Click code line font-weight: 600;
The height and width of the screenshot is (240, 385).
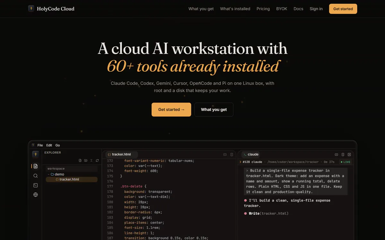[x=141, y=171]
